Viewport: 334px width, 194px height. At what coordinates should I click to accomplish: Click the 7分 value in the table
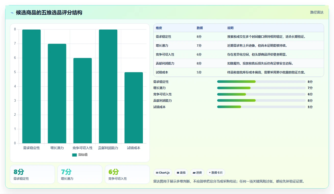199,46
